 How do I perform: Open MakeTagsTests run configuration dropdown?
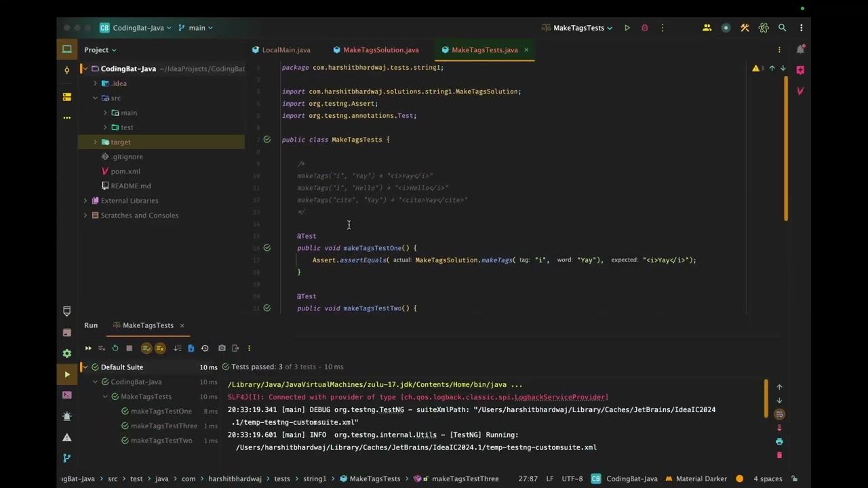577,28
